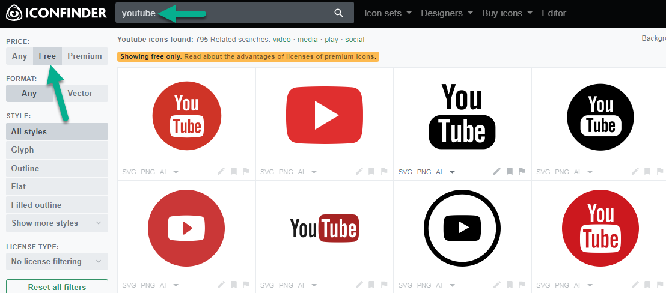
Task: Click edit pencil on red circle YouTube icon
Action: (221, 171)
